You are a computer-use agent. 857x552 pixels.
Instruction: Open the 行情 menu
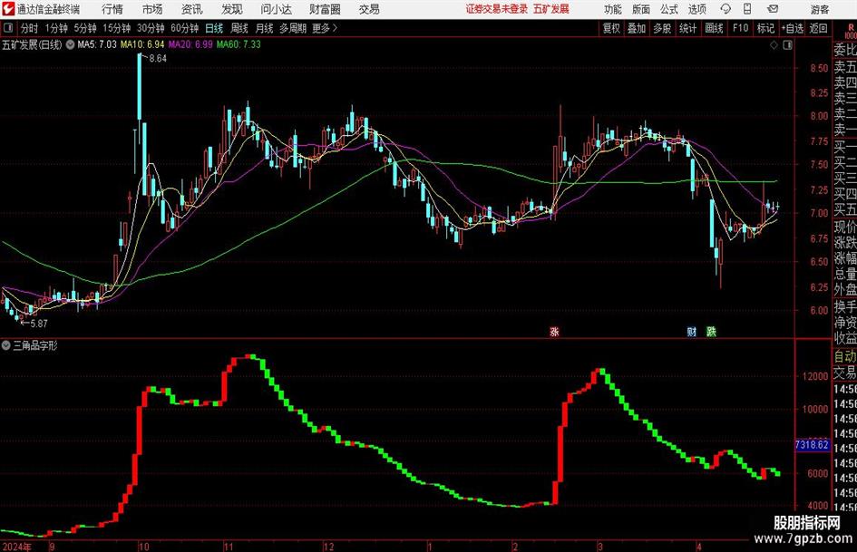pyautogui.click(x=112, y=9)
